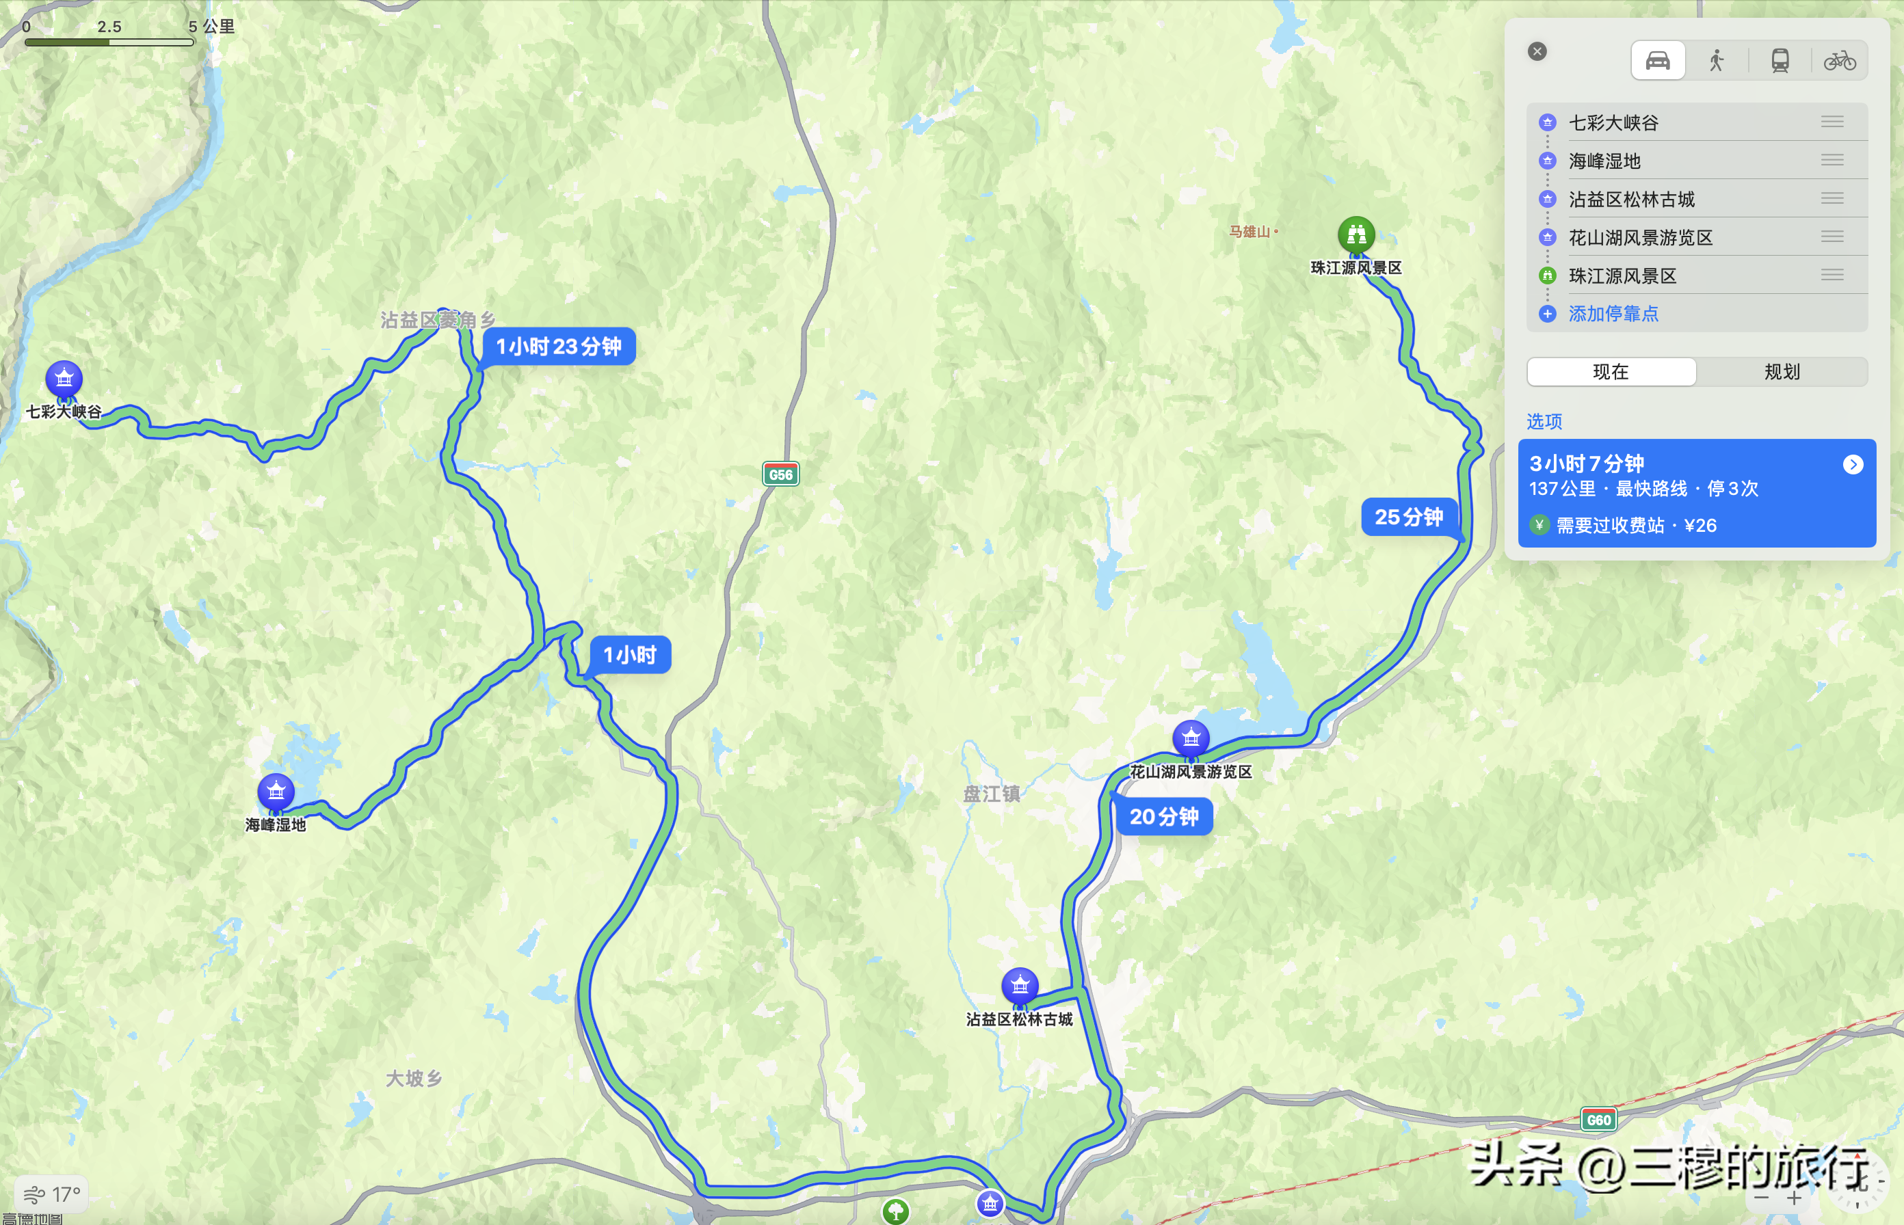Switch to cycling directions icon
Screen dimensions: 1904x1225
(1840, 60)
